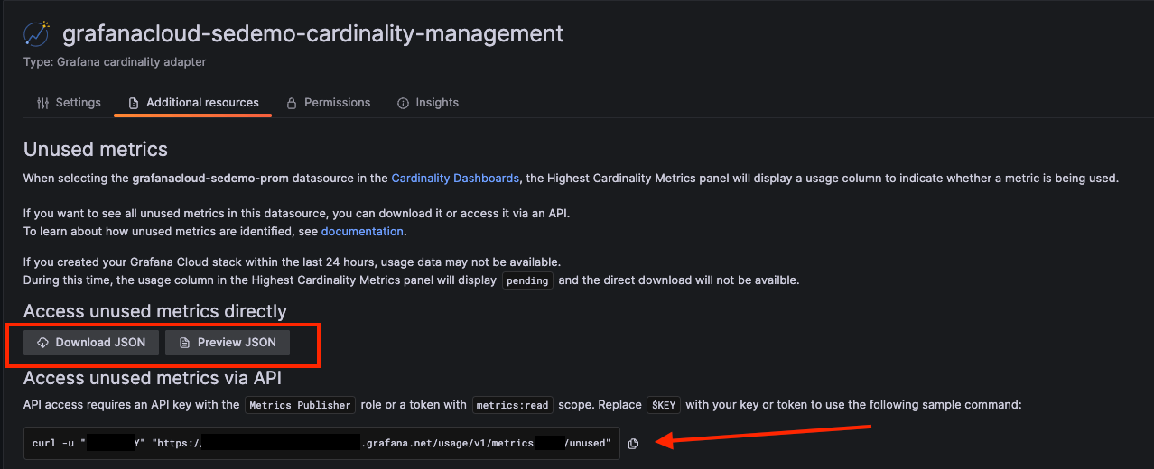Viewport: 1154px width, 469px height.
Task: Copy the curl command using clipboard icon
Action: 633,444
